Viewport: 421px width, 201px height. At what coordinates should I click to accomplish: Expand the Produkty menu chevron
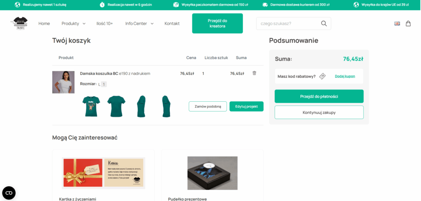84,23
